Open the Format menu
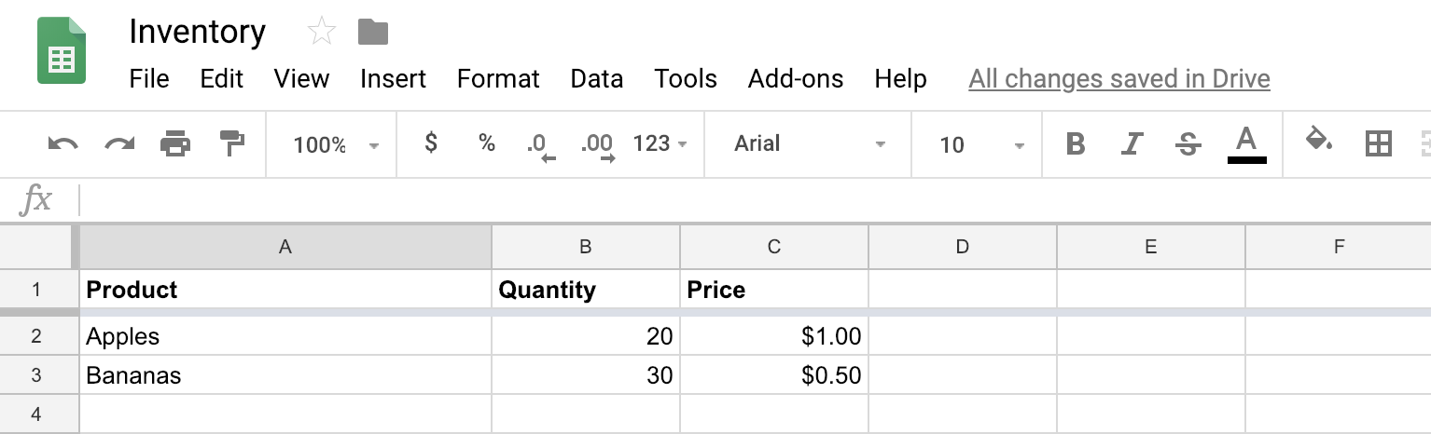 498,79
